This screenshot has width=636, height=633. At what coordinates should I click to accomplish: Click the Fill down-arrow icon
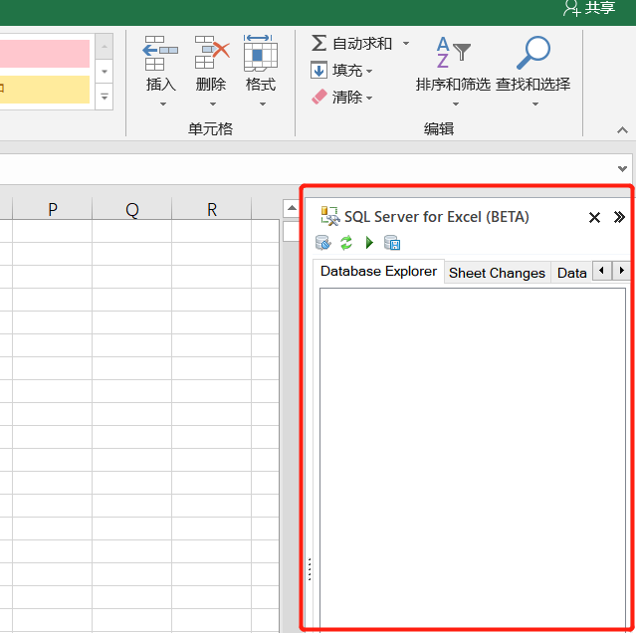pos(318,70)
